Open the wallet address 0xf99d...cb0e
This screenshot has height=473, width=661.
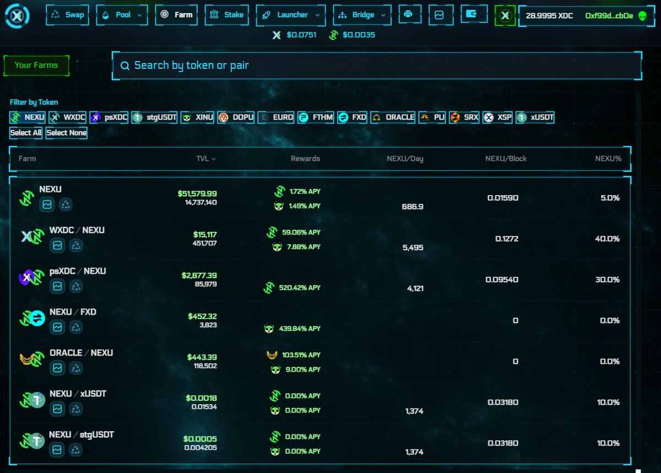tap(609, 16)
